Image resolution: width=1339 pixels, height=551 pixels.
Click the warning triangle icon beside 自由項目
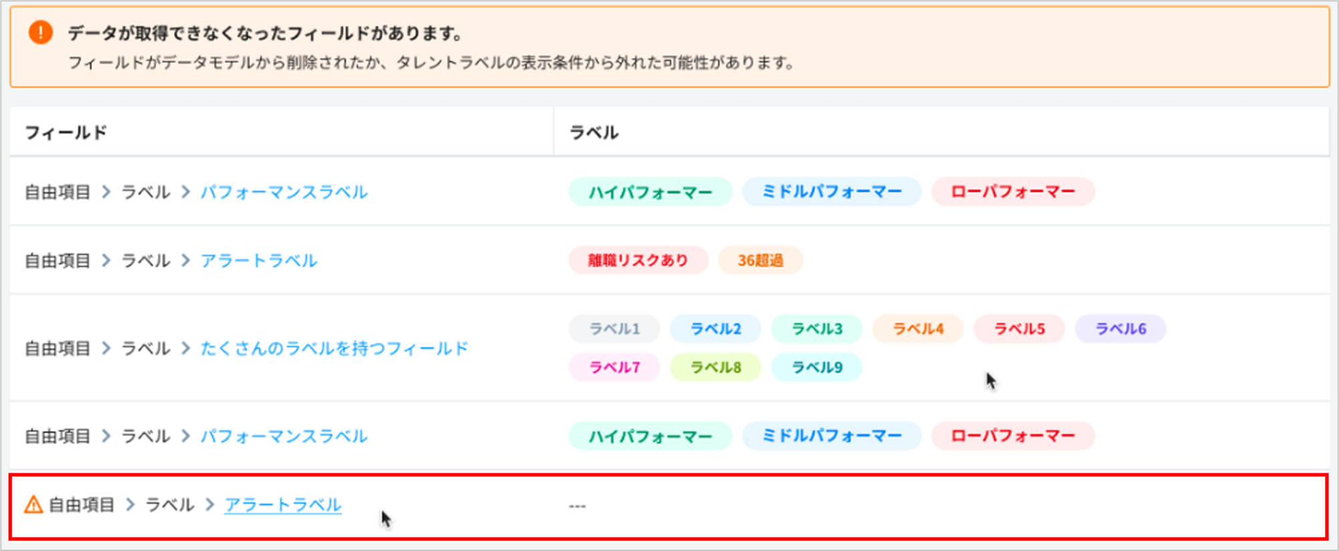coord(33,505)
